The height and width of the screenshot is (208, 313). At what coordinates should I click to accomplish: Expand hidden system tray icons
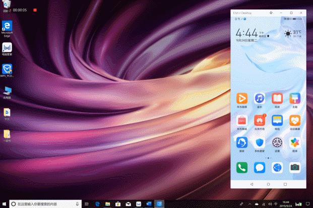249,204
